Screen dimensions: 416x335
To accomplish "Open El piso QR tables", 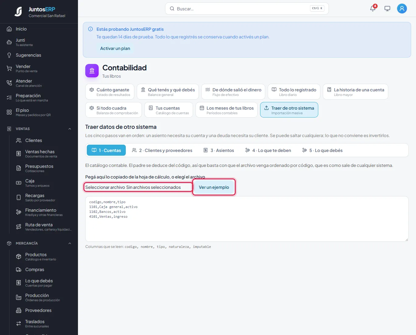I will (39, 112).
